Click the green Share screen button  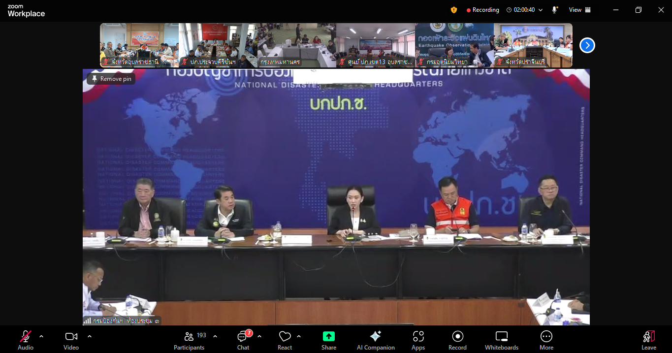pos(328,339)
